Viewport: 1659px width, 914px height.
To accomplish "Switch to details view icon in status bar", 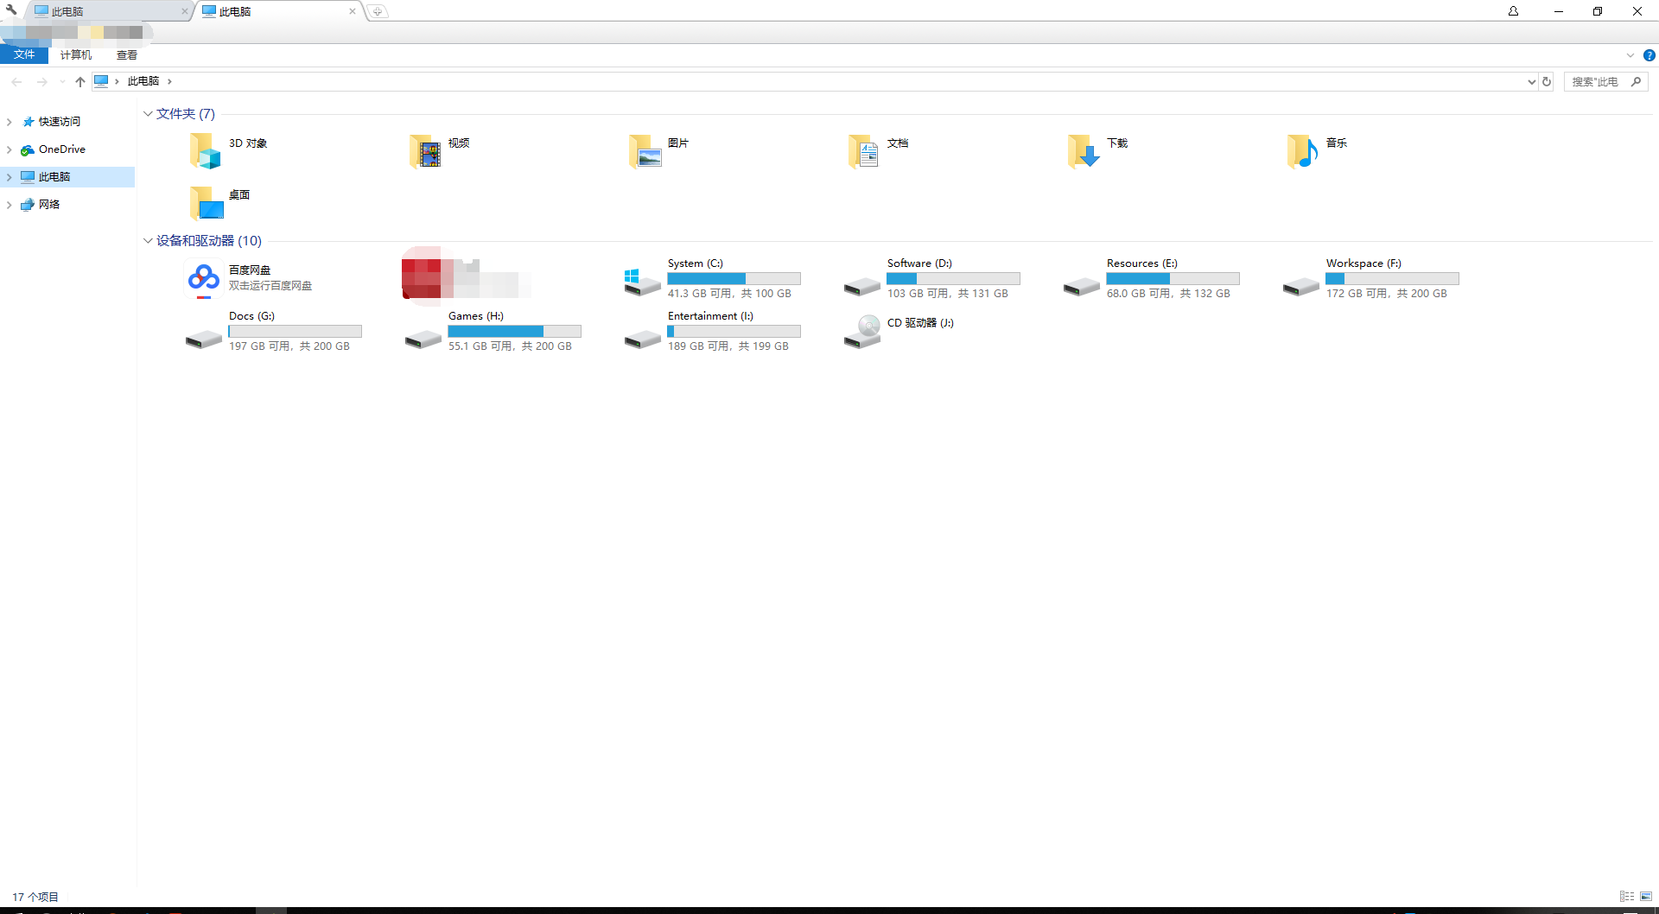I will click(1627, 897).
